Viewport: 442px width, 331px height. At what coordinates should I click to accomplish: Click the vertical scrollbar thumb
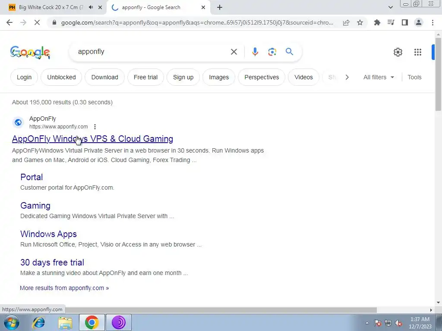(x=438, y=74)
